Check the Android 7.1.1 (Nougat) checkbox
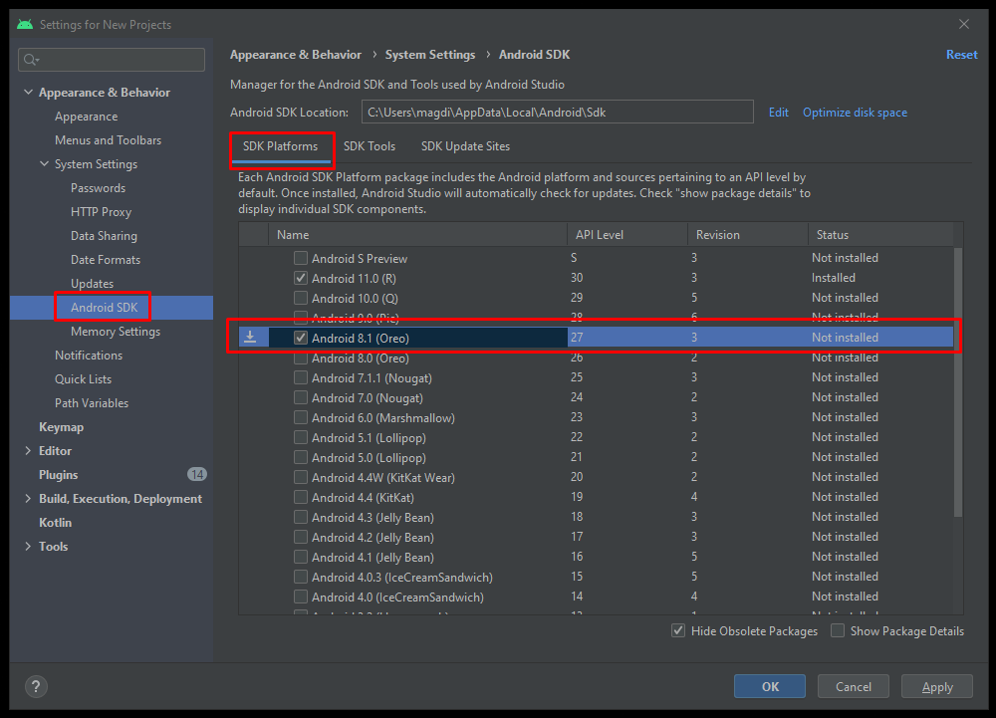Image resolution: width=996 pixels, height=718 pixels. (301, 377)
